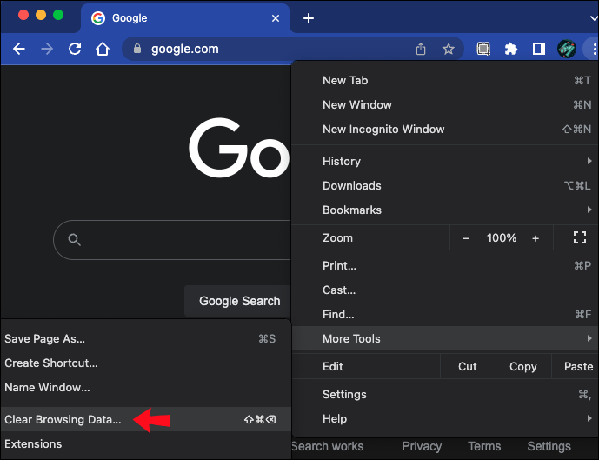Image resolution: width=599 pixels, height=460 pixels.
Task: Toggle the side panel icon
Action: click(539, 49)
